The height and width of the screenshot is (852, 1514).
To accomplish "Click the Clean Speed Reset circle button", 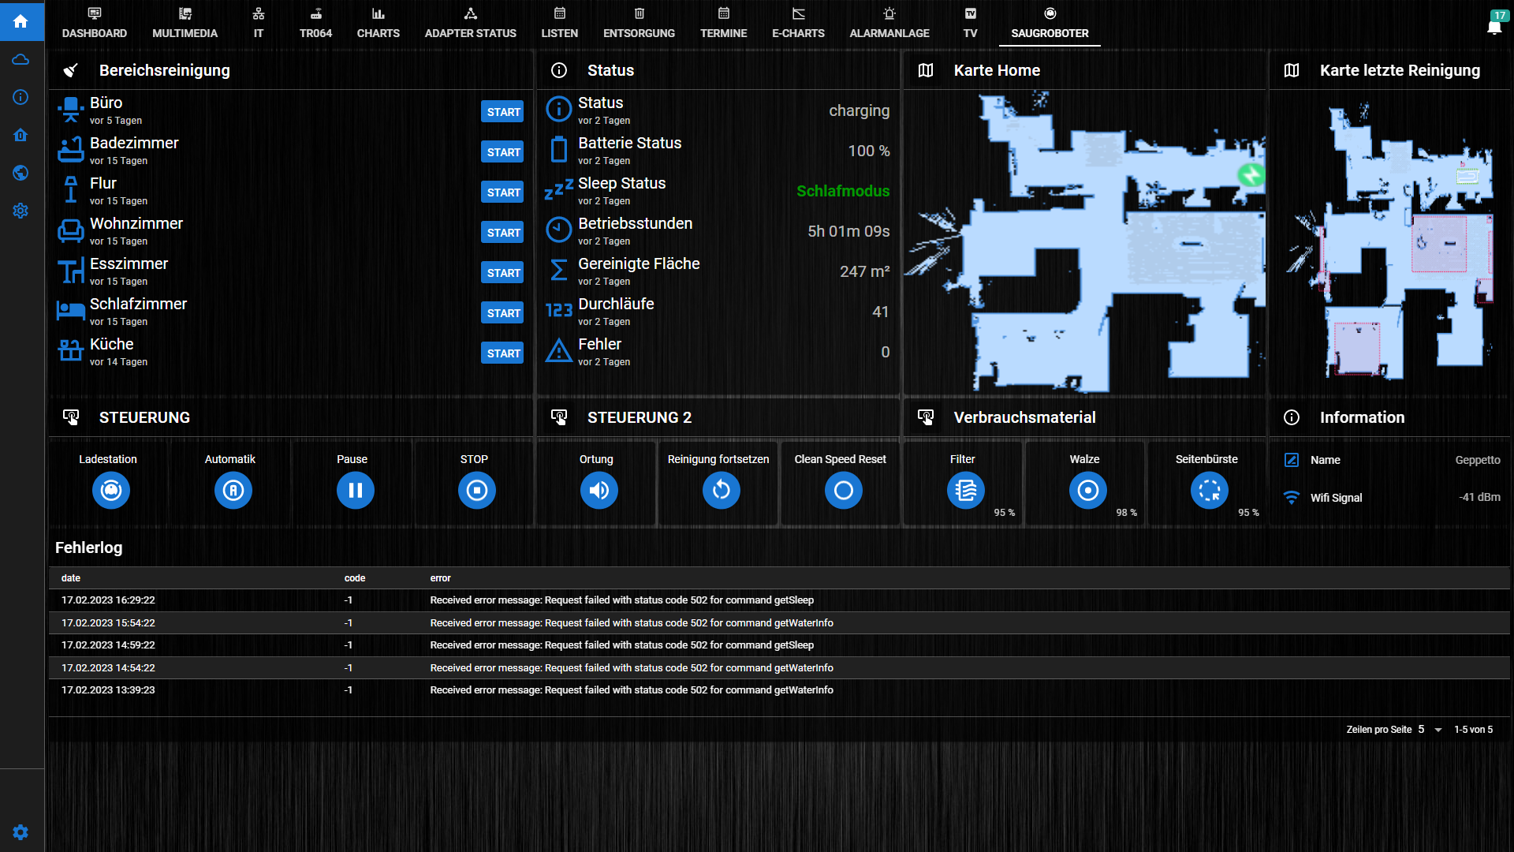I will pyautogui.click(x=844, y=491).
